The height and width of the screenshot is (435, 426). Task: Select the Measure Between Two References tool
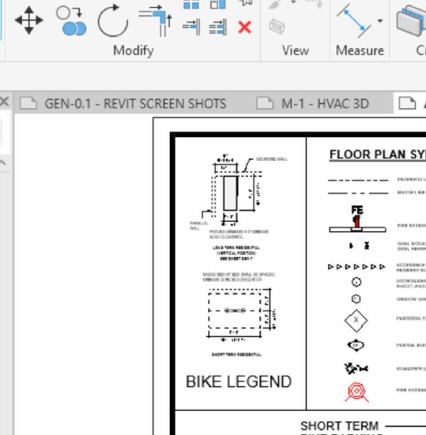point(354,20)
